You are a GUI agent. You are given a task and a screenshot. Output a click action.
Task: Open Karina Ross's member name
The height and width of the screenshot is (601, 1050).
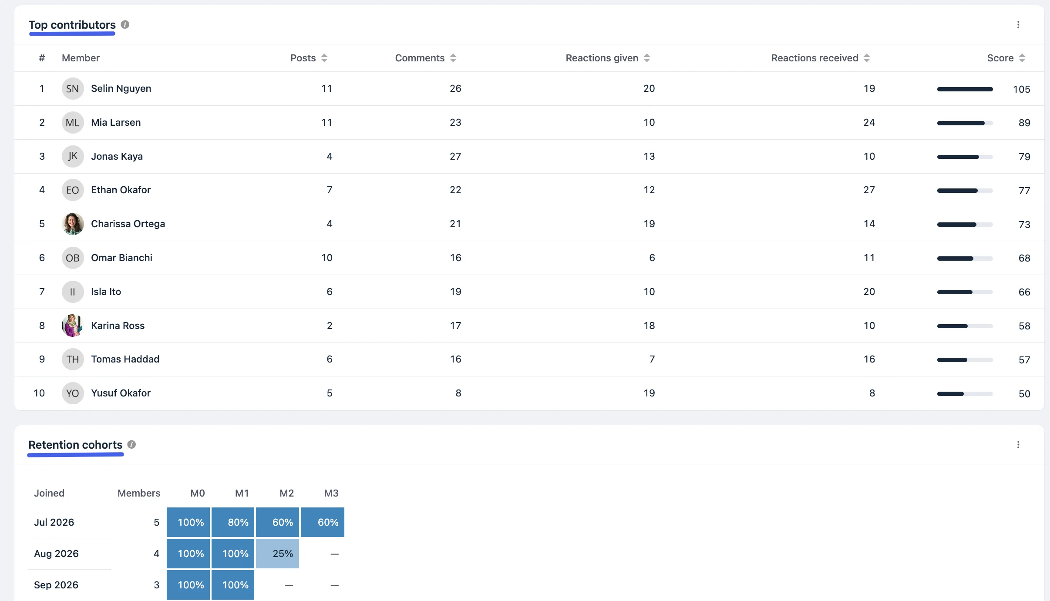tap(118, 326)
